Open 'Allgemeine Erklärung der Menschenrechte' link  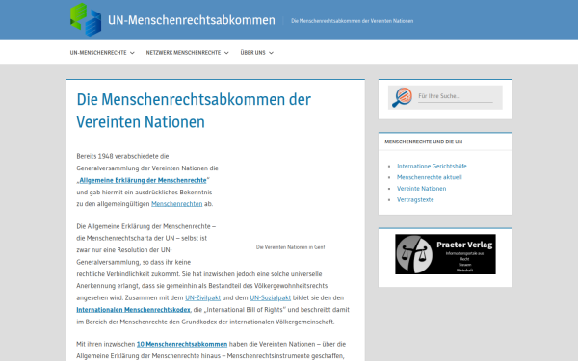[x=143, y=180]
